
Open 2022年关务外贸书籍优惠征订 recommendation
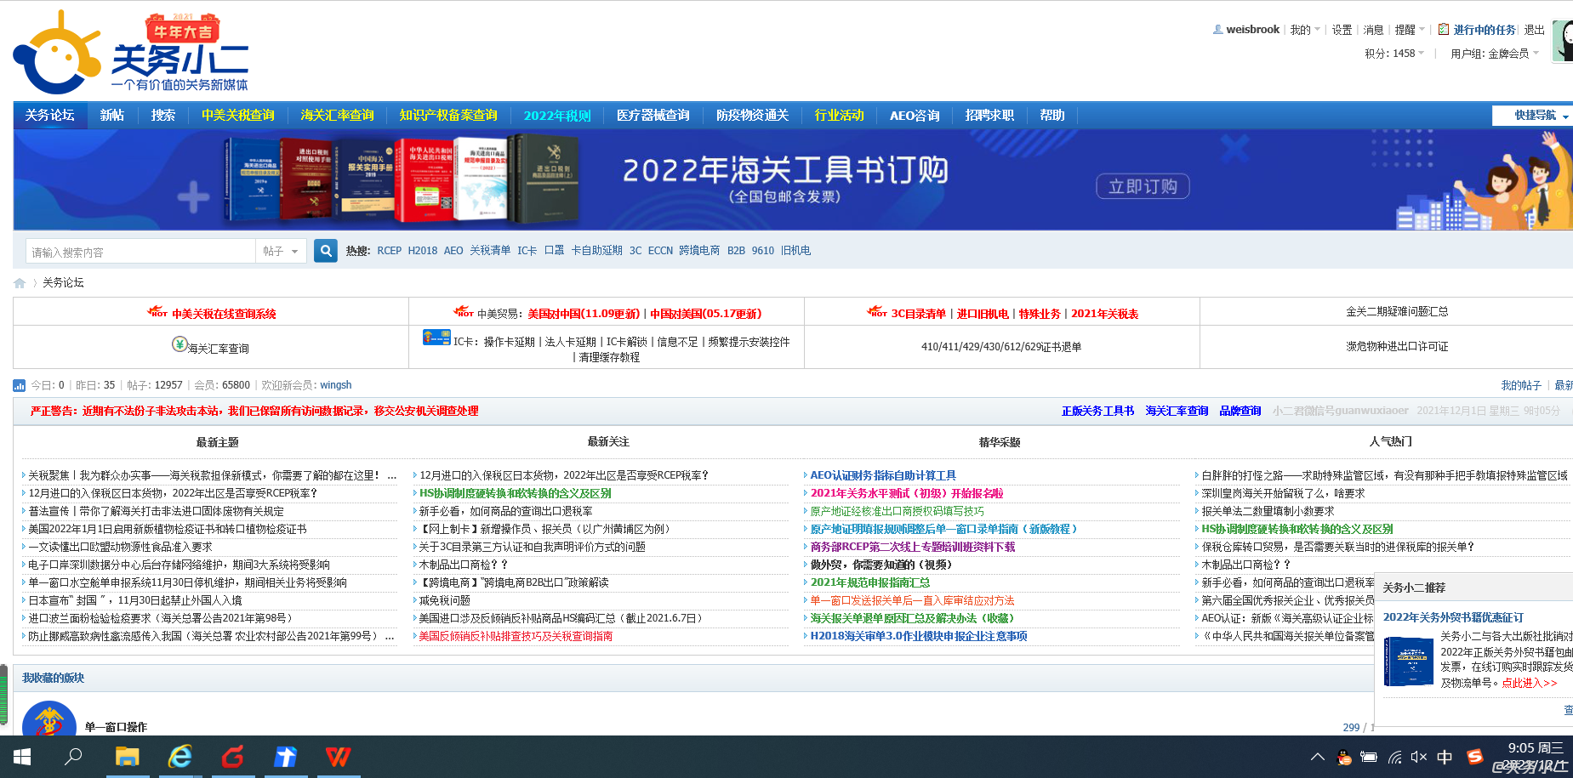tap(1453, 617)
